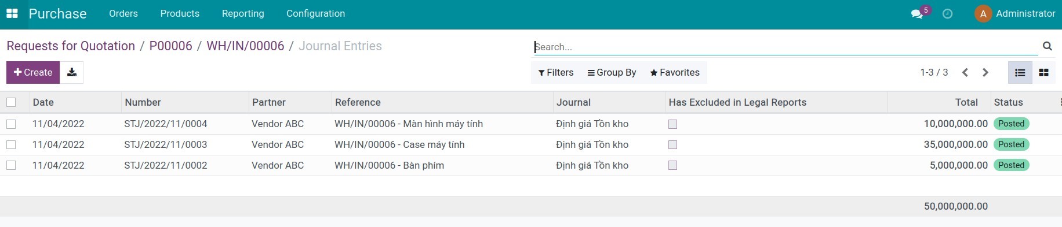The height and width of the screenshot is (227, 1062).
Task: Open the Filters dropdown
Action: coord(555,72)
